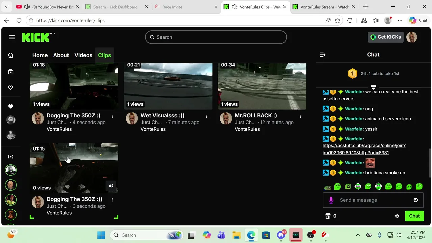Open the About channel tab
The width and height of the screenshot is (432, 243).
click(61, 55)
